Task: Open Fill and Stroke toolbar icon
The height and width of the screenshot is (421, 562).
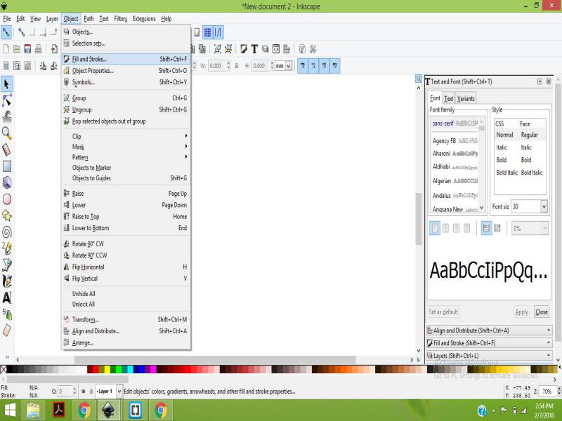Action: tap(244, 49)
